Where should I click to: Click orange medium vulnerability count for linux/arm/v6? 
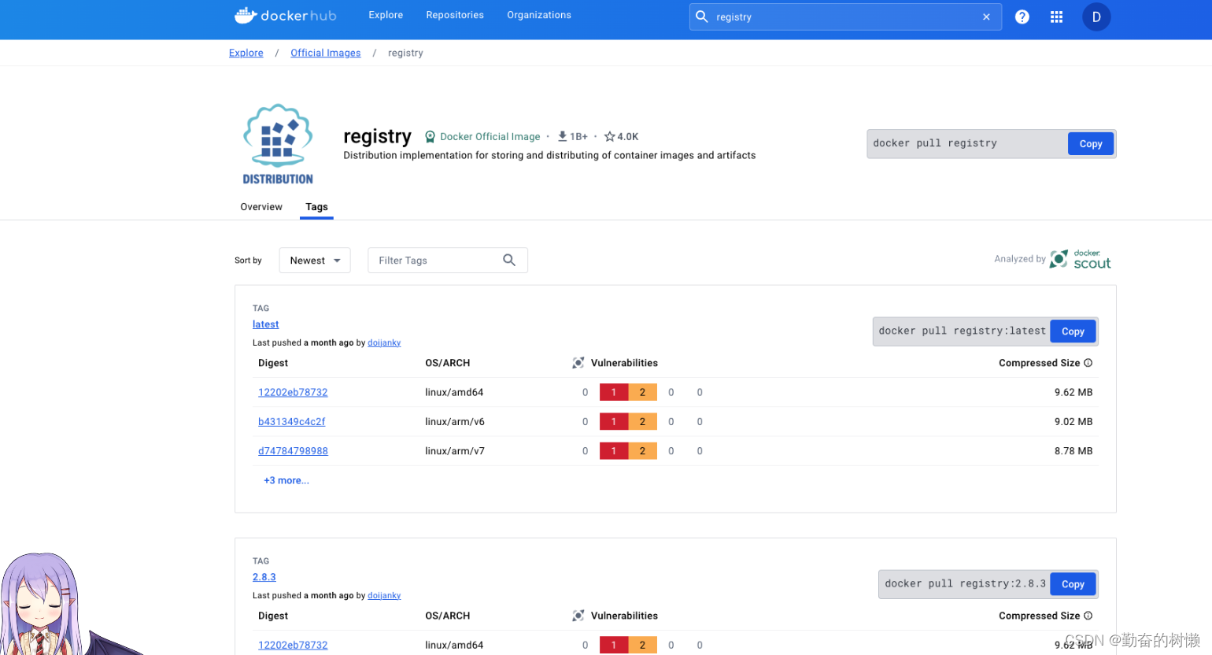tap(642, 422)
